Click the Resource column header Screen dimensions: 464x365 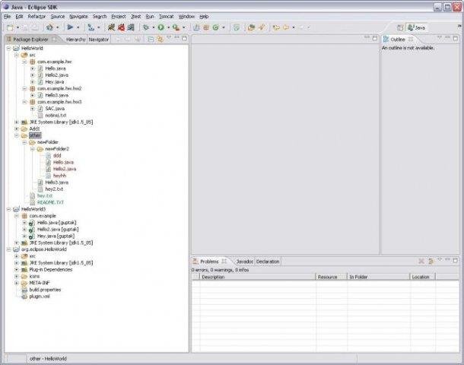click(331, 277)
